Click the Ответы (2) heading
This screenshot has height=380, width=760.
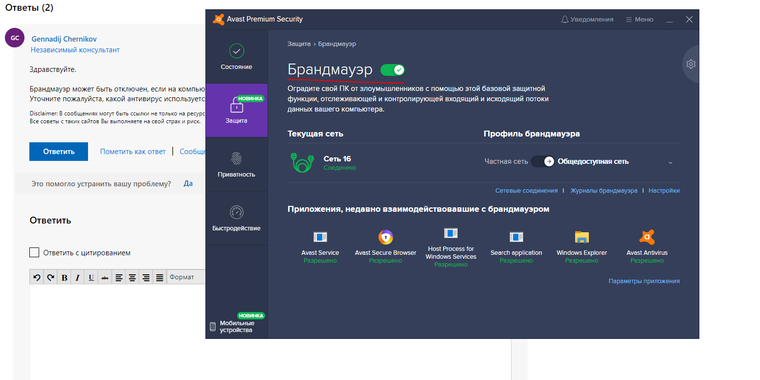point(29,8)
